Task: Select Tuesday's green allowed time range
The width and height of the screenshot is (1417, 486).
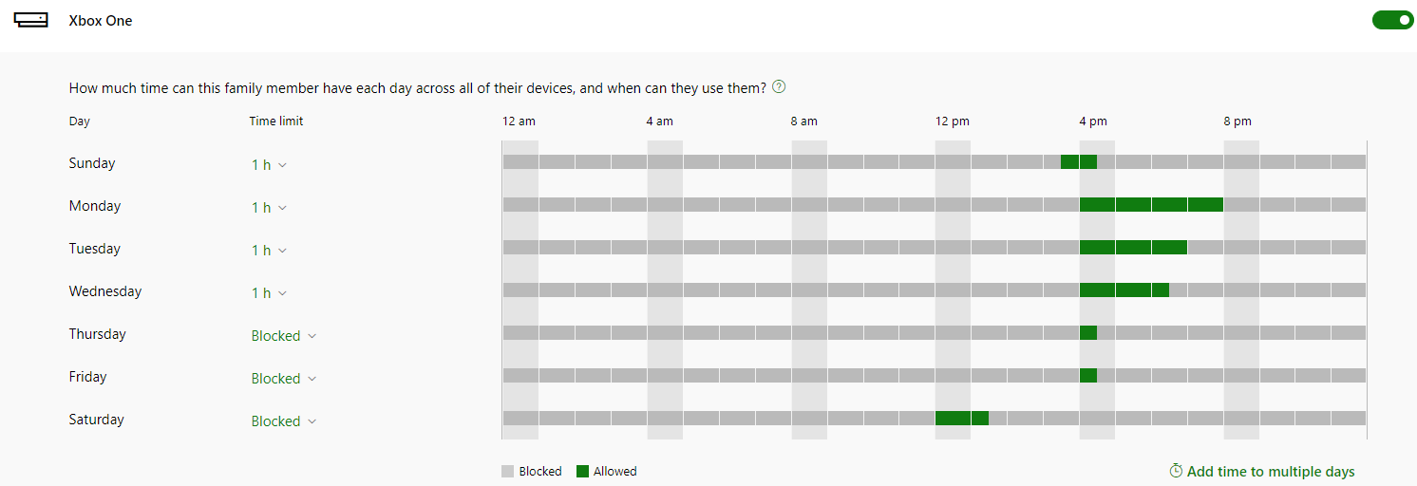Action: tap(1133, 247)
